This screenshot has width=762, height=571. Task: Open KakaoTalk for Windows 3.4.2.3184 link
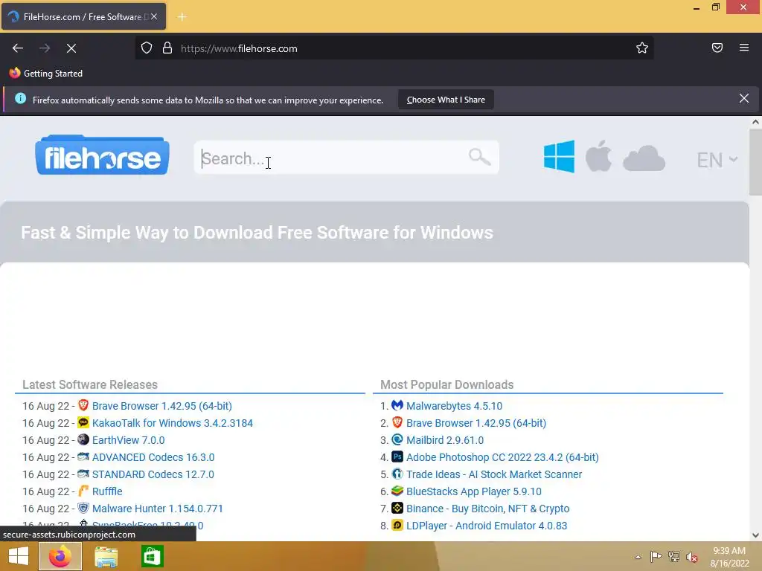pos(173,423)
